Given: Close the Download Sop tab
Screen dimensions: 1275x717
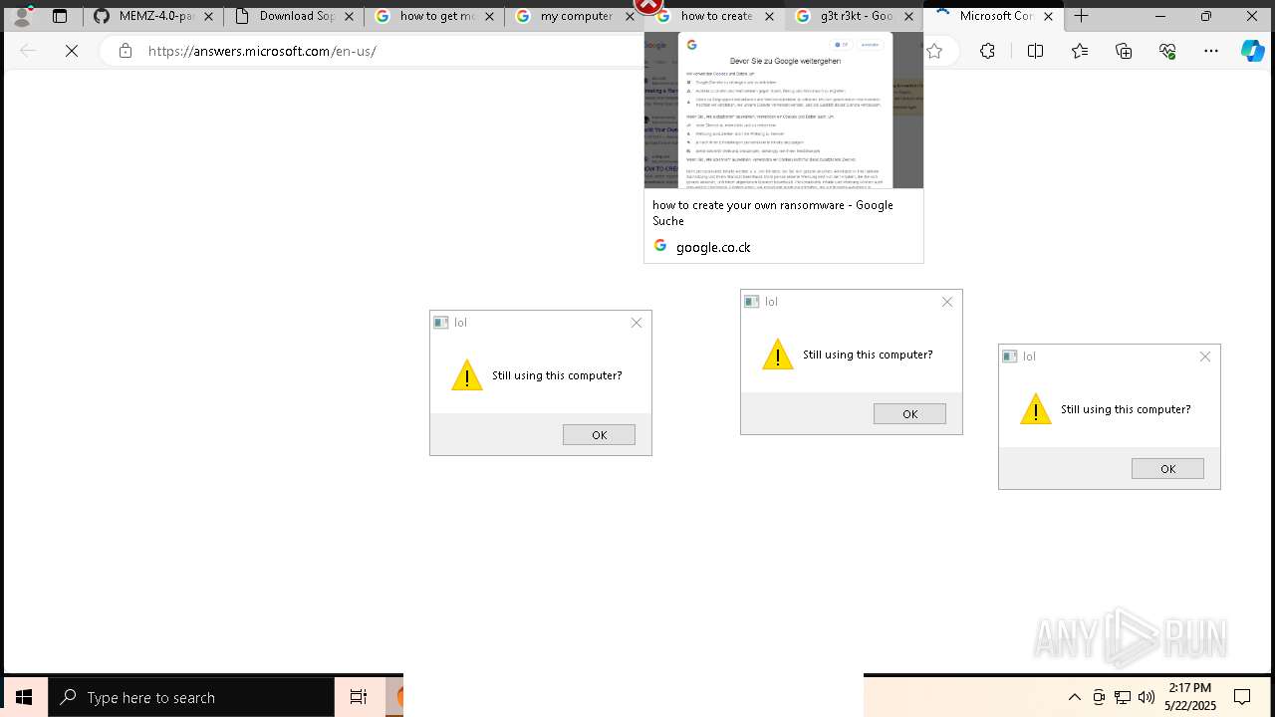Looking at the screenshot, I should pos(349,16).
